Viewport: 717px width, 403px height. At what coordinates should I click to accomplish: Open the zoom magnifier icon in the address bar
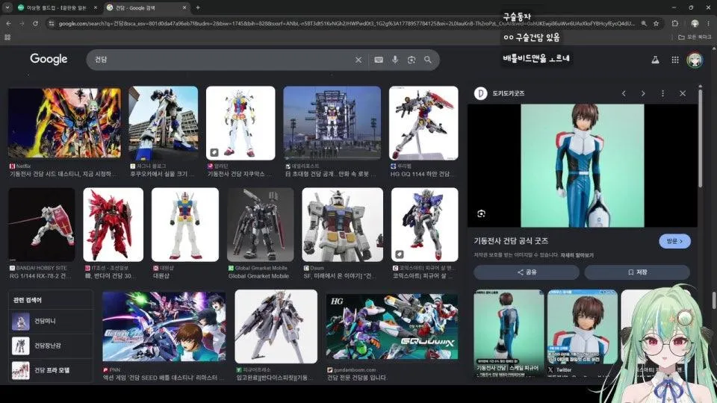(644, 23)
